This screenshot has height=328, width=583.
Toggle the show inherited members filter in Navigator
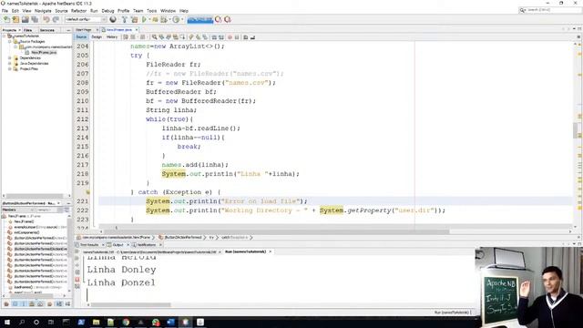click(x=6, y=304)
